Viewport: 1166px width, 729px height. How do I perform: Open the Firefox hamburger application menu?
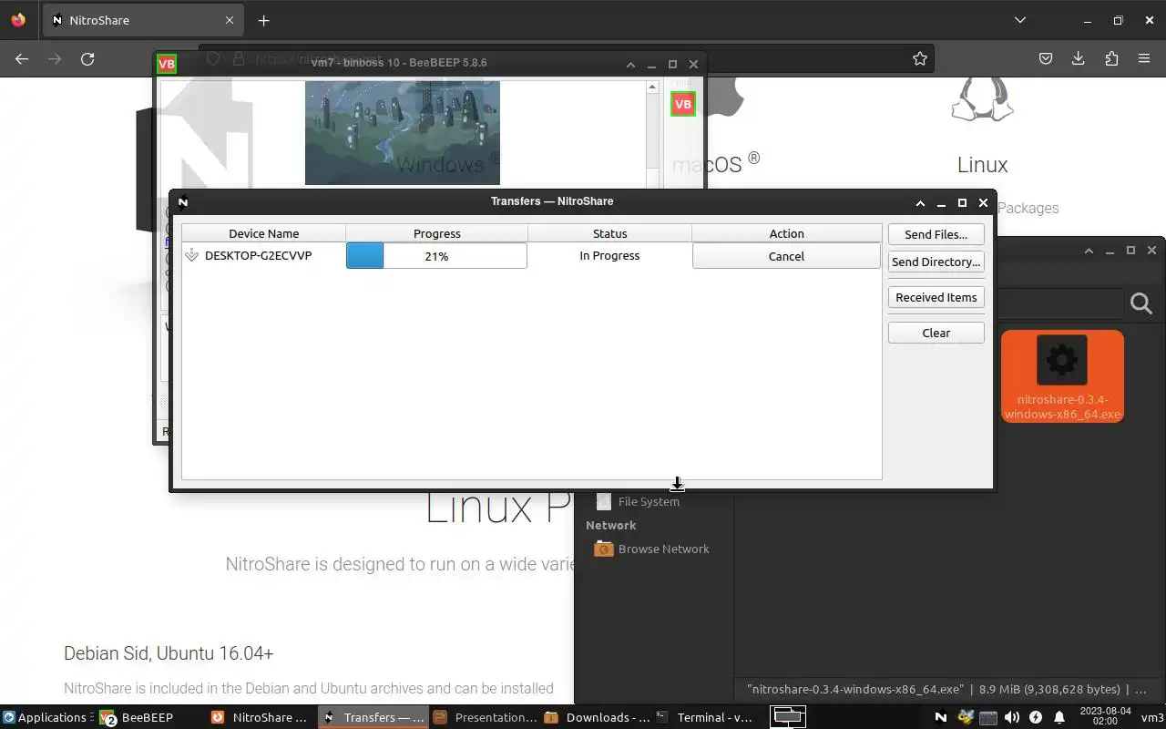pyautogui.click(x=1144, y=58)
